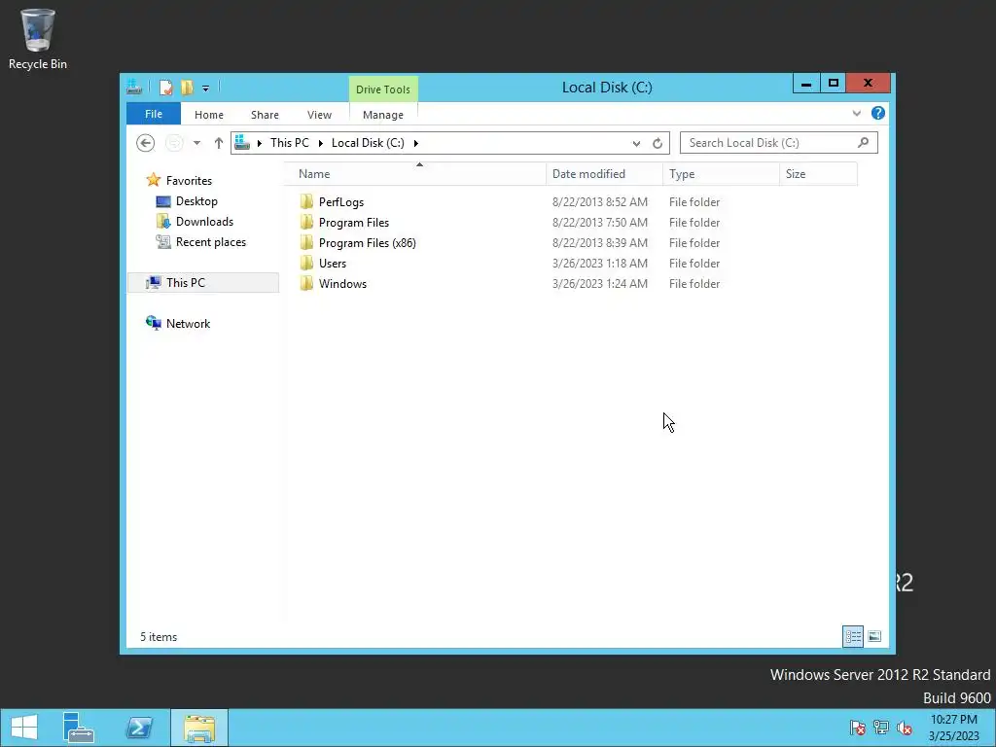This screenshot has height=747, width=996.
Task: Click This PC in the address bar
Action: 290,143
